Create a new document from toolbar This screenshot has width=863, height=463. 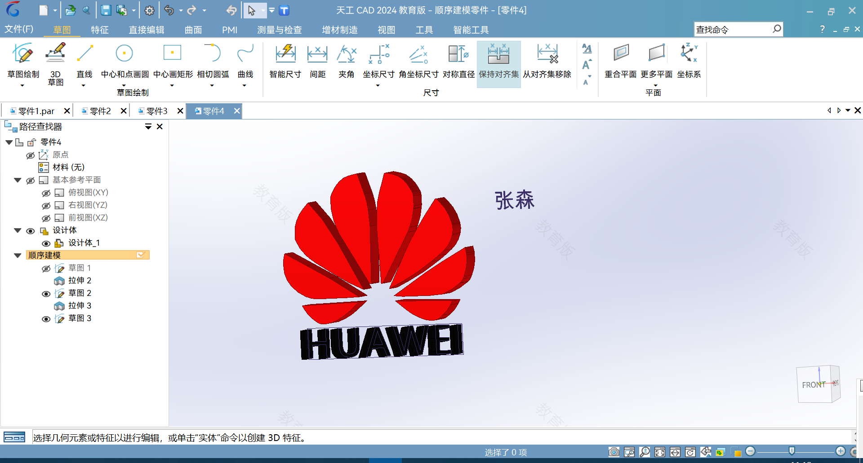(x=43, y=10)
